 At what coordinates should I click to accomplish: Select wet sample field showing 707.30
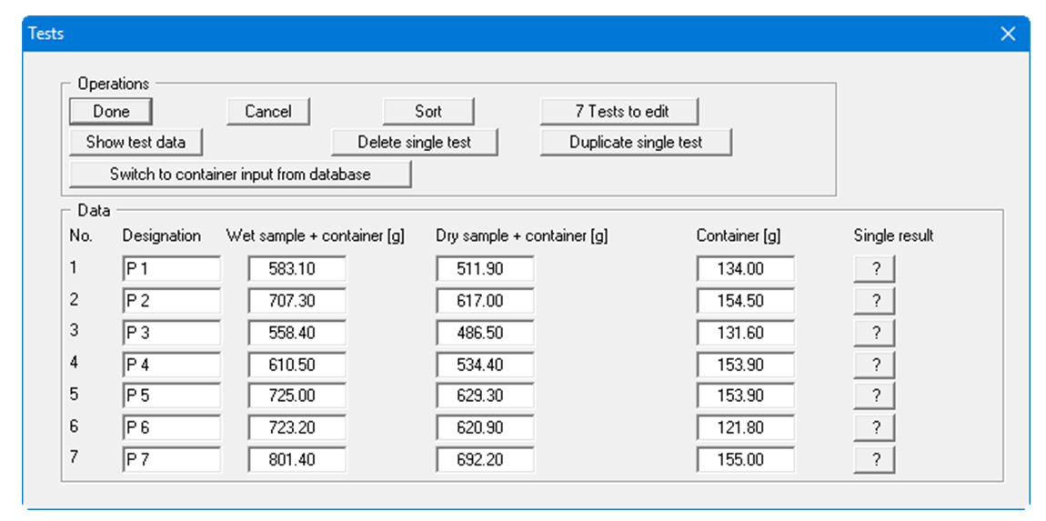[297, 301]
